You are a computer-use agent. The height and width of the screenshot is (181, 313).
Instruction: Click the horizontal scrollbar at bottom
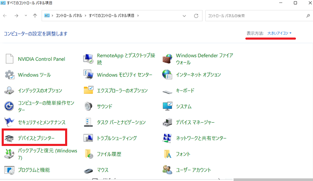273,180
